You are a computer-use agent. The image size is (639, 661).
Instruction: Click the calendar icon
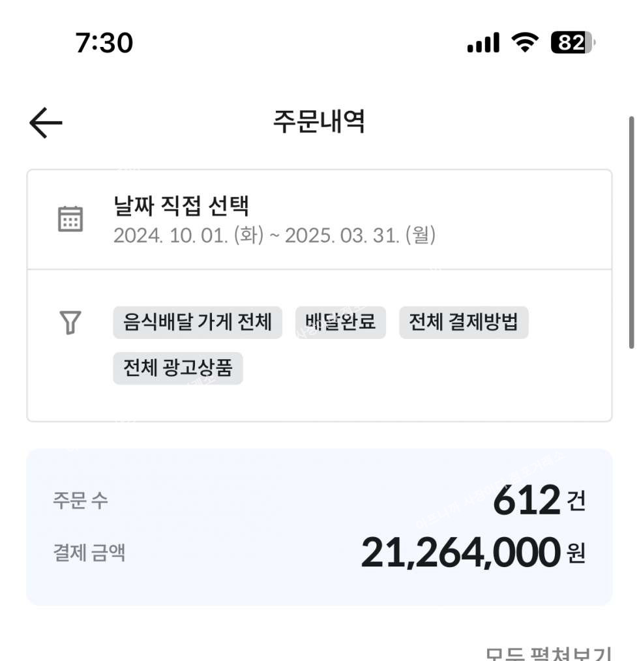pos(70,219)
